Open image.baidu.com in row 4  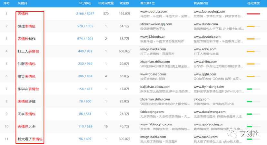pos(153,49)
